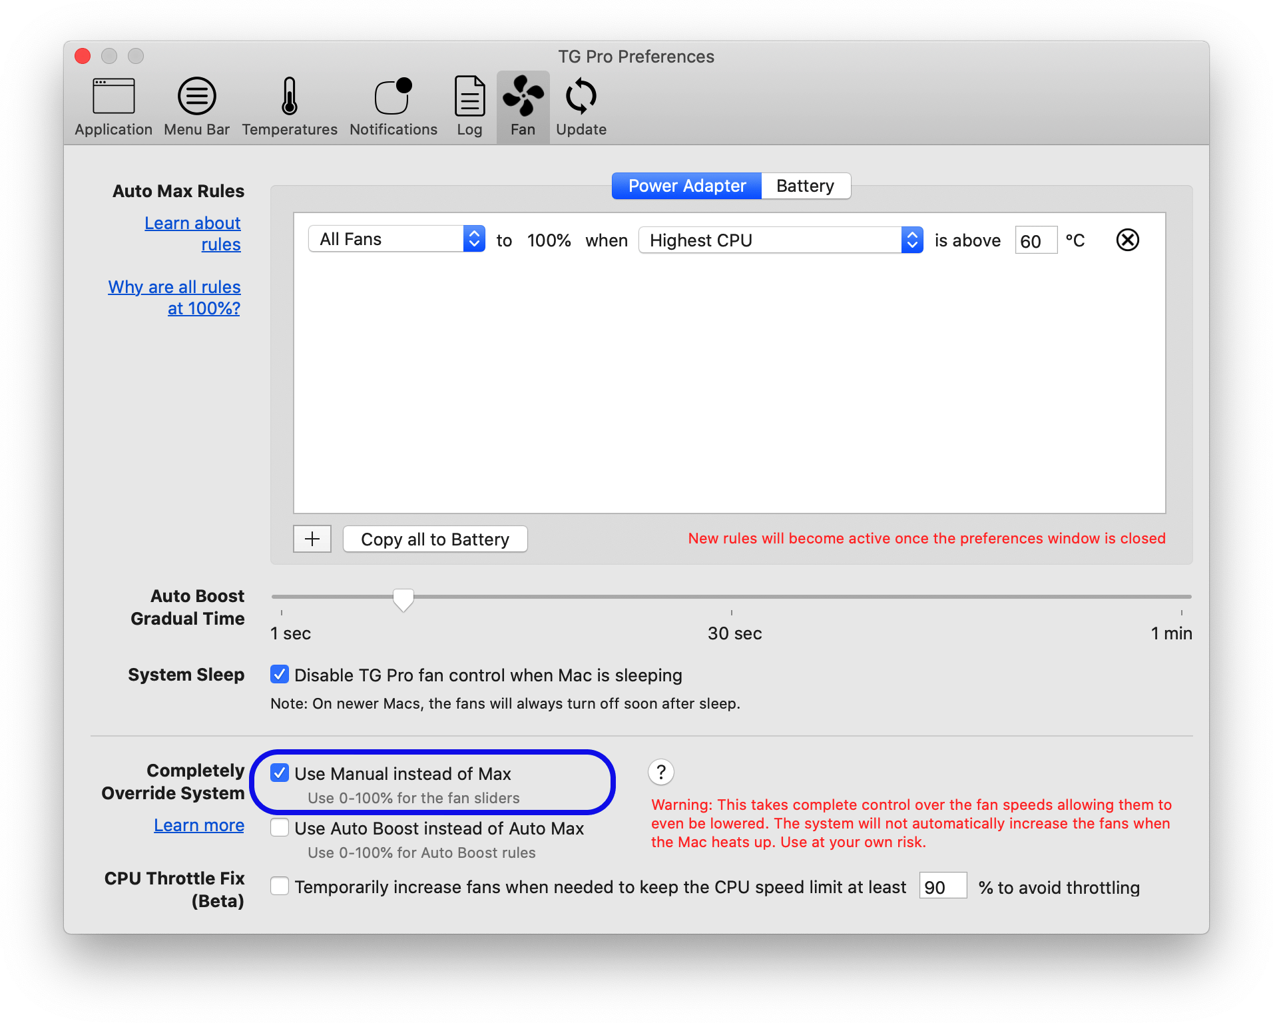This screenshot has width=1273, height=1023.
Task: Switch to the Battery tab
Action: [x=805, y=186]
